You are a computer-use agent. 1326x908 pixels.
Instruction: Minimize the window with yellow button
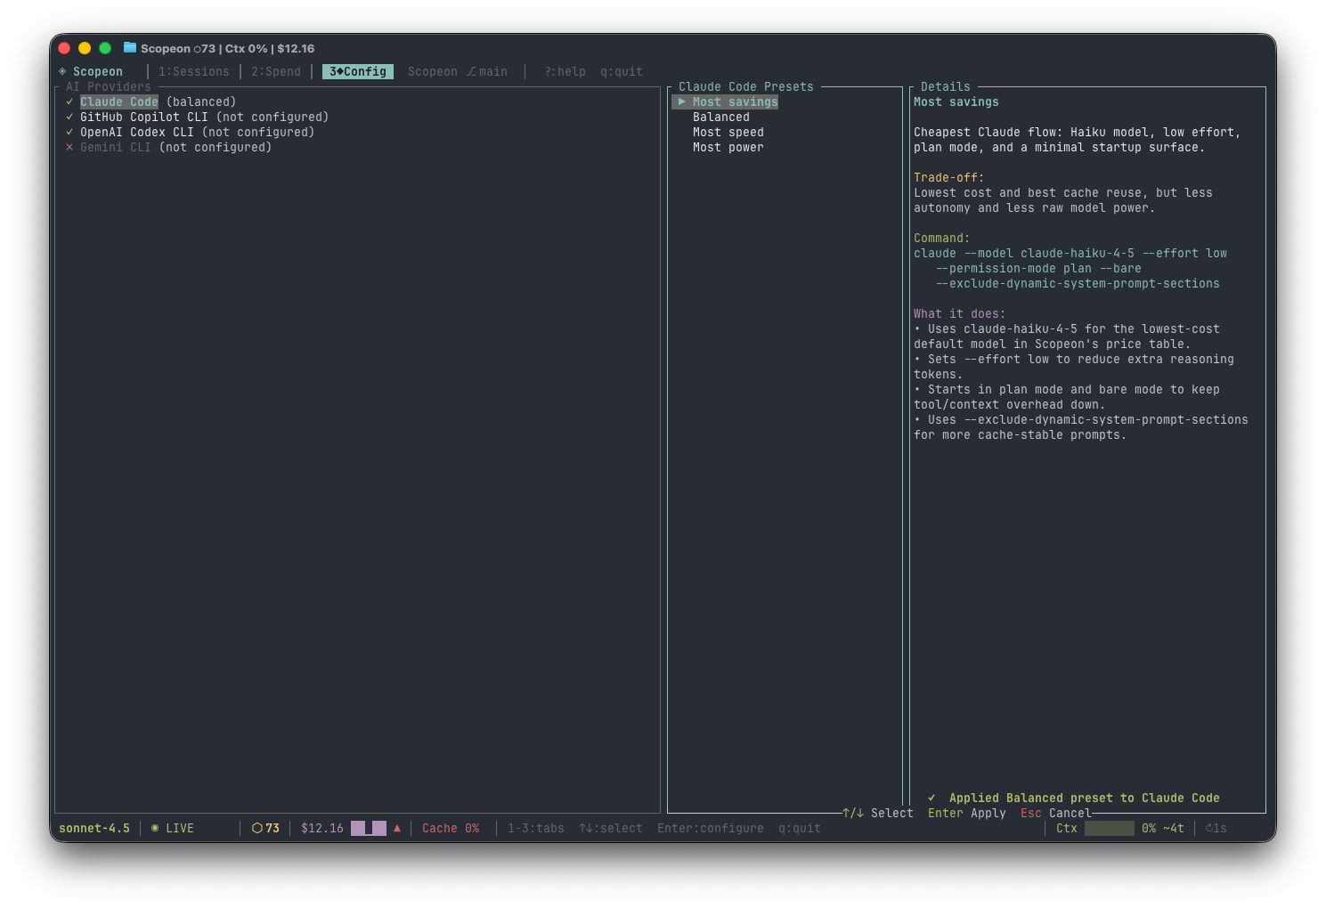tap(85, 48)
